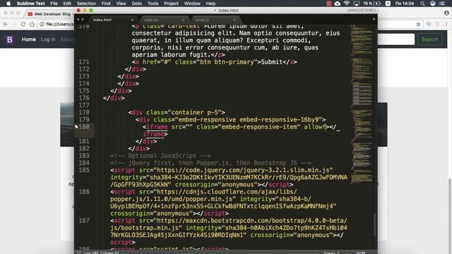
Task: Open the AirPlay display menu
Action: pyautogui.click(x=356, y=4)
